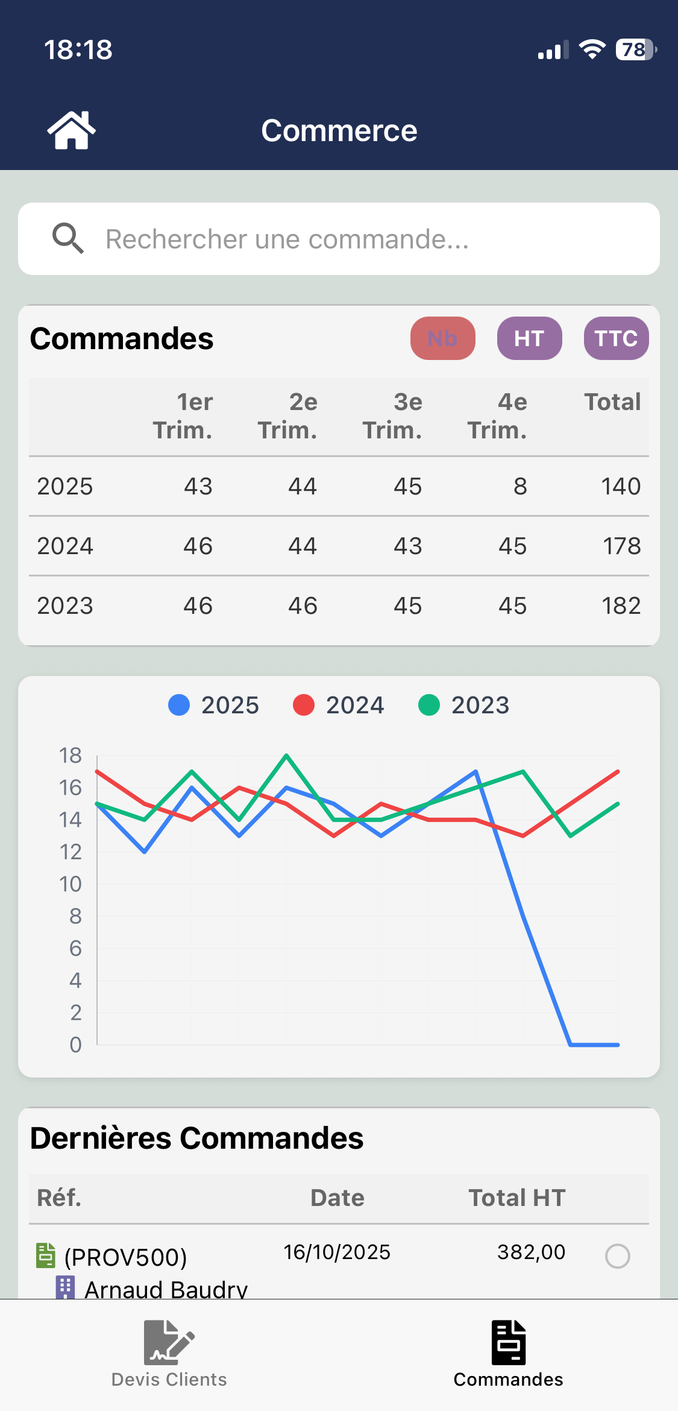Screen dimensions: 678x1411
Task: Select the 2025 row in Commandes table
Action: tap(339, 486)
